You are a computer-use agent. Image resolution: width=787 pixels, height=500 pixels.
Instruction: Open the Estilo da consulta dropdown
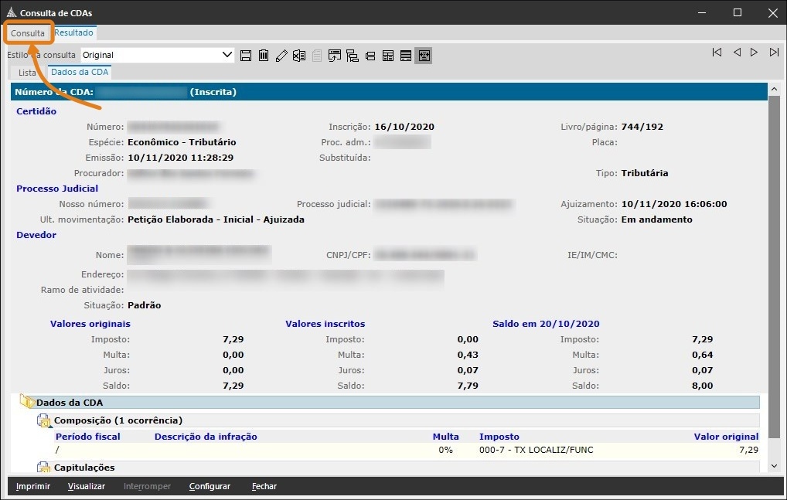tap(227, 55)
